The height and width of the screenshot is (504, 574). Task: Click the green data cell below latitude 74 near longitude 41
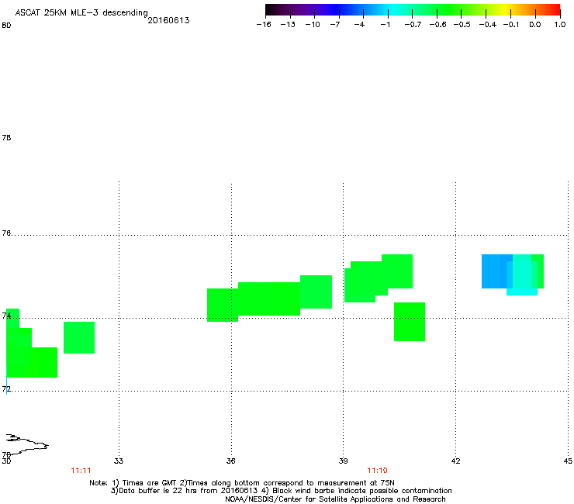pos(410,322)
